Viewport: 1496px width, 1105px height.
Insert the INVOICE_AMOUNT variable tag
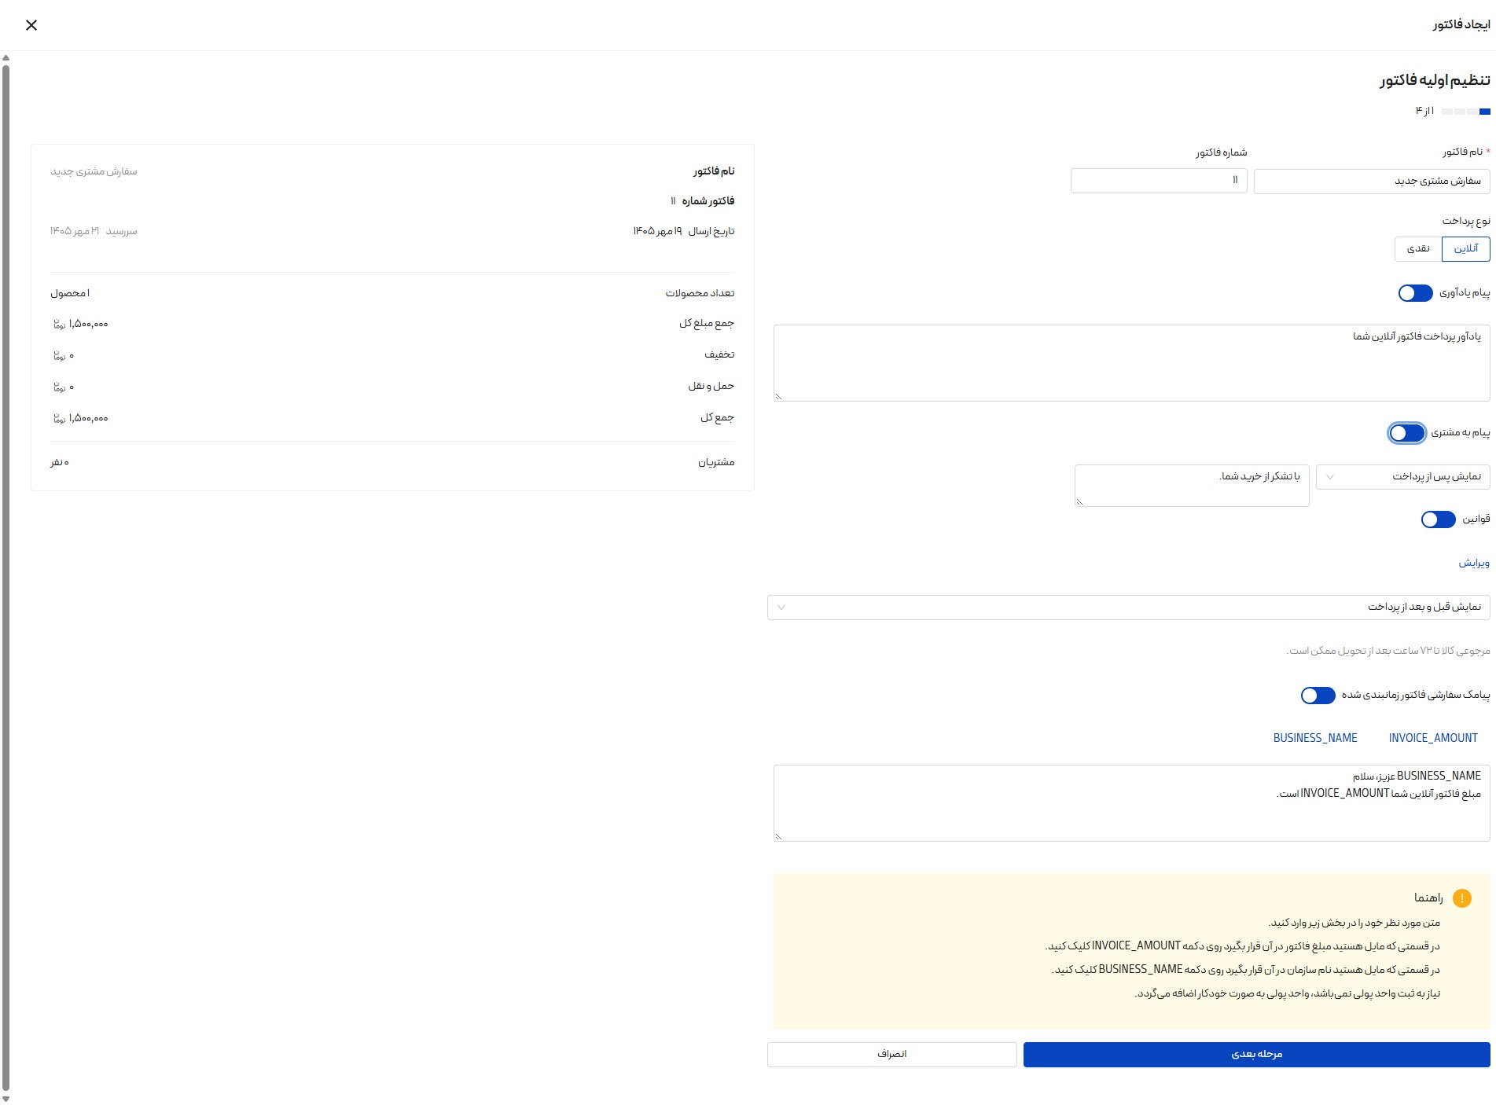click(1433, 738)
